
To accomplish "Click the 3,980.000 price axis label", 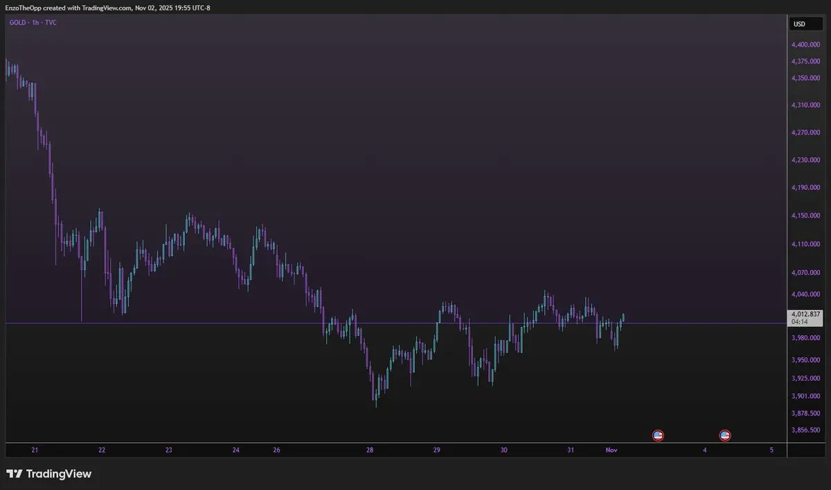I will click(x=805, y=338).
